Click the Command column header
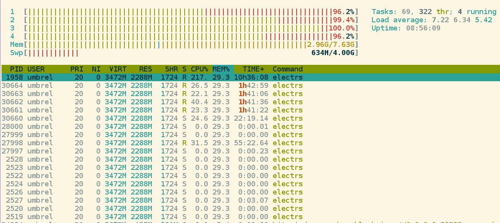This screenshot has width=500, height=223. coord(288,69)
